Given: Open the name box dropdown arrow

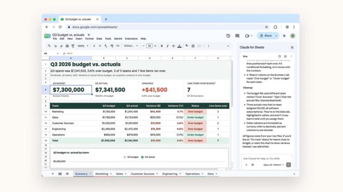Looking at the screenshot, I should (x=58, y=53).
